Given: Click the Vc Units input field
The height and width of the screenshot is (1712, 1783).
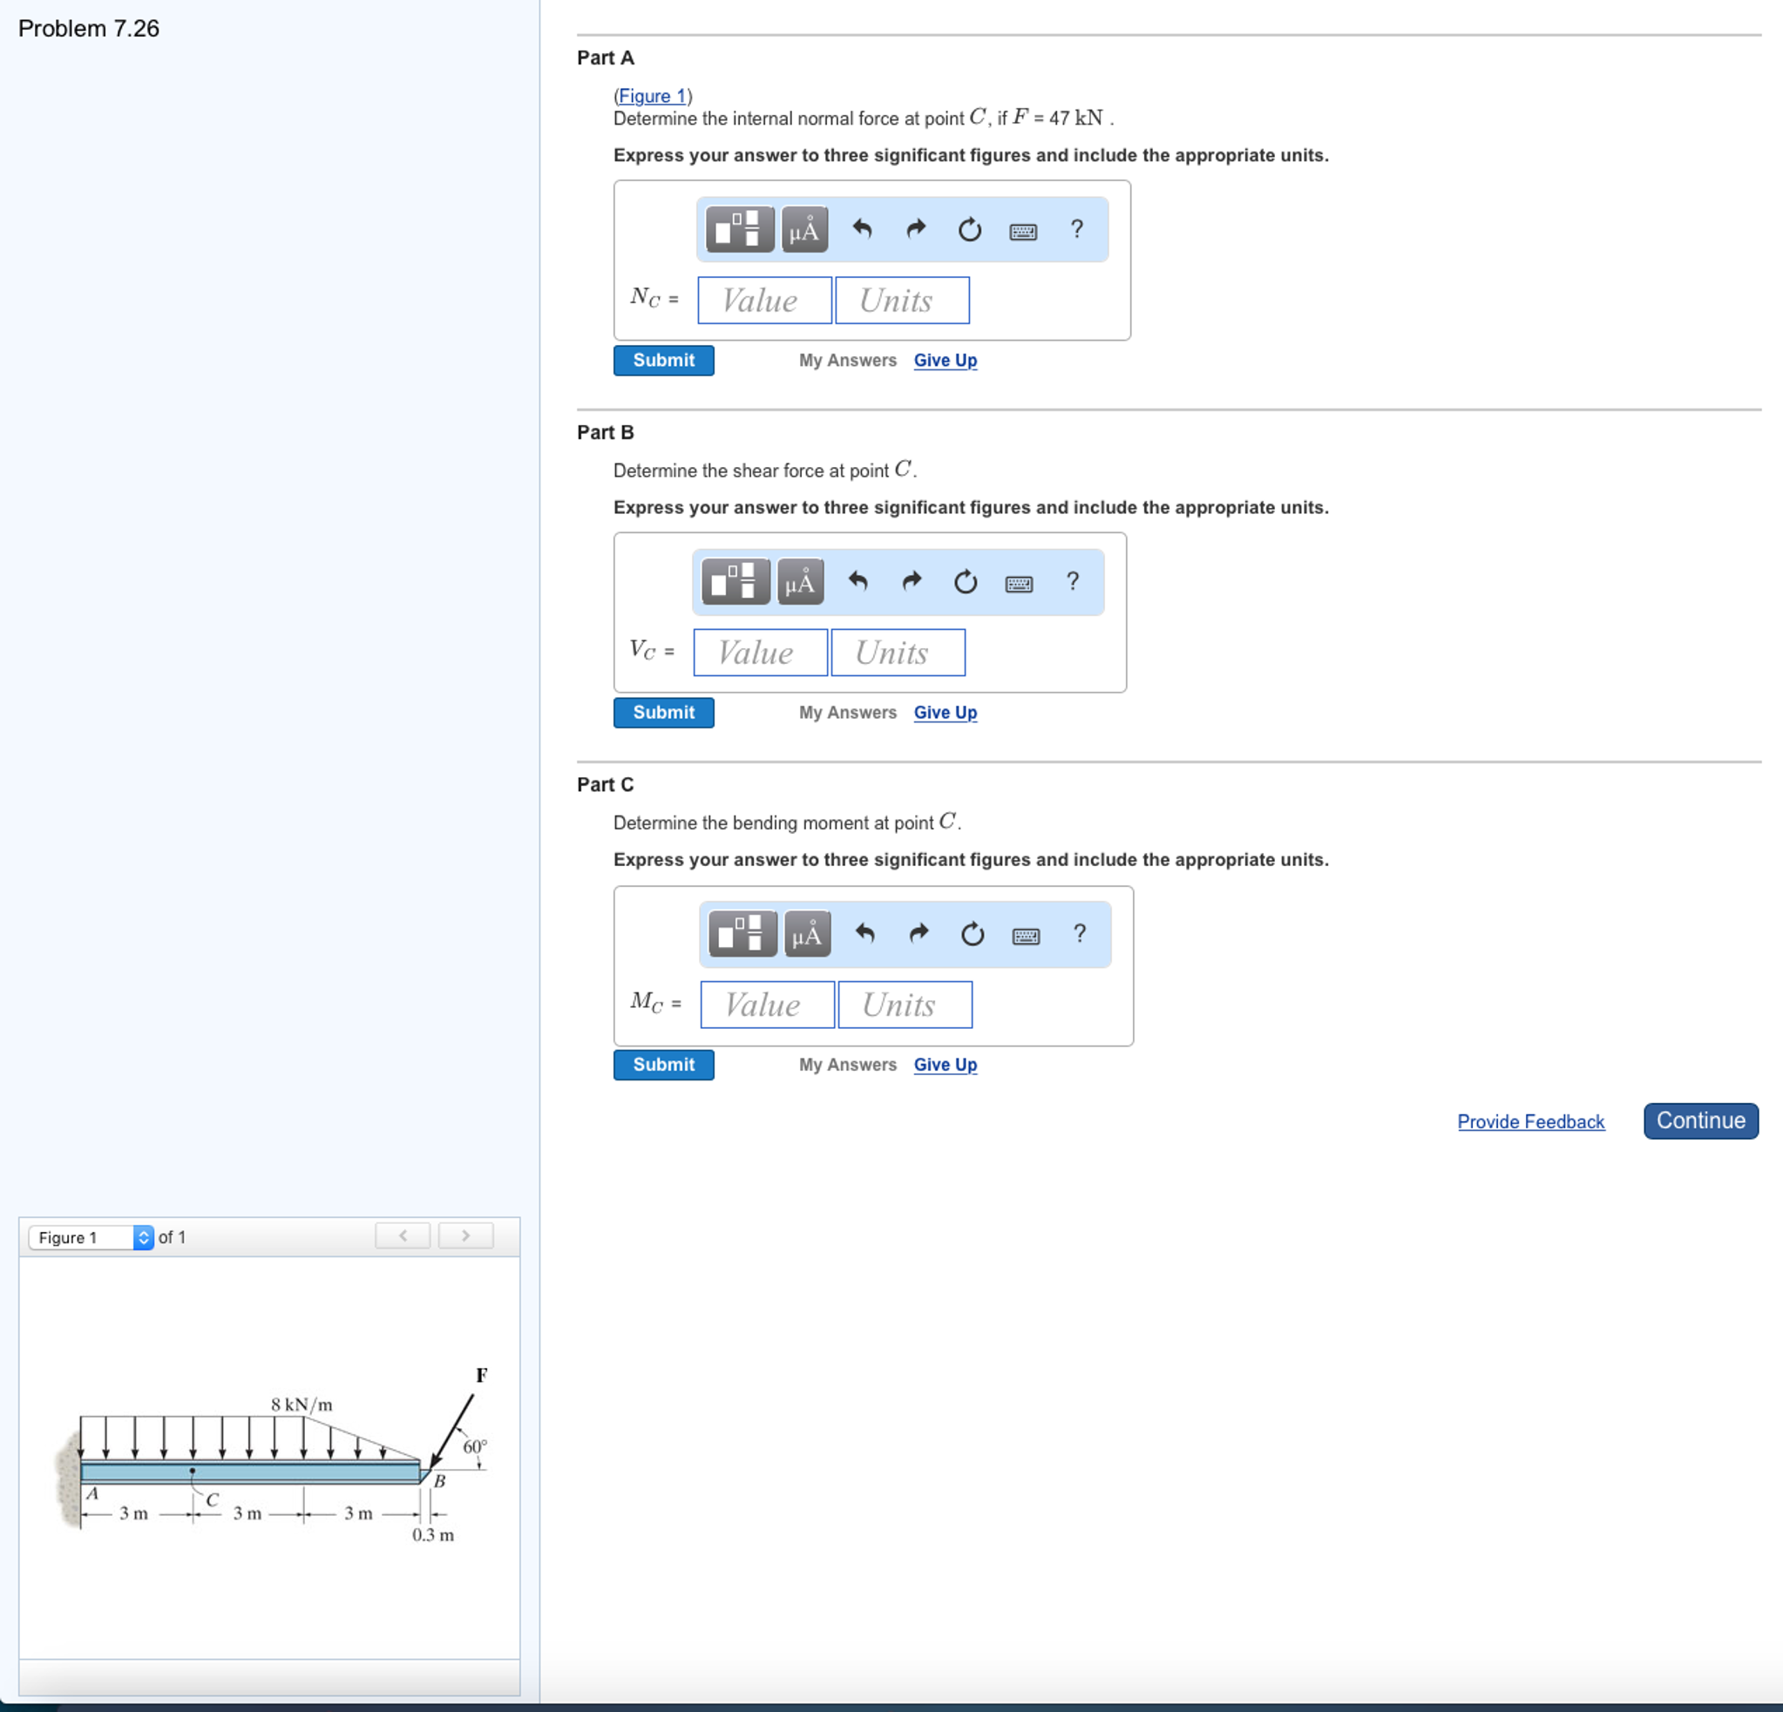Looking at the screenshot, I should 897,653.
